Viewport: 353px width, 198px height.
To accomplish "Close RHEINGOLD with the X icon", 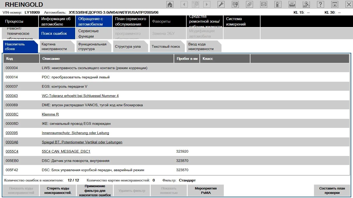I will [349, 4].
